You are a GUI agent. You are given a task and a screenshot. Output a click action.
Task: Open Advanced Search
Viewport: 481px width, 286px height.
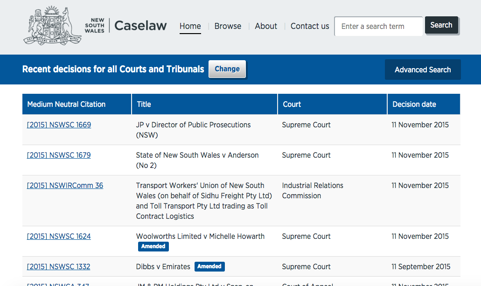point(422,70)
